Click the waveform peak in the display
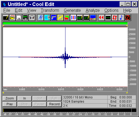The height and width of the screenshot is (117, 139). pyautogui.click(x=65, y=28)
